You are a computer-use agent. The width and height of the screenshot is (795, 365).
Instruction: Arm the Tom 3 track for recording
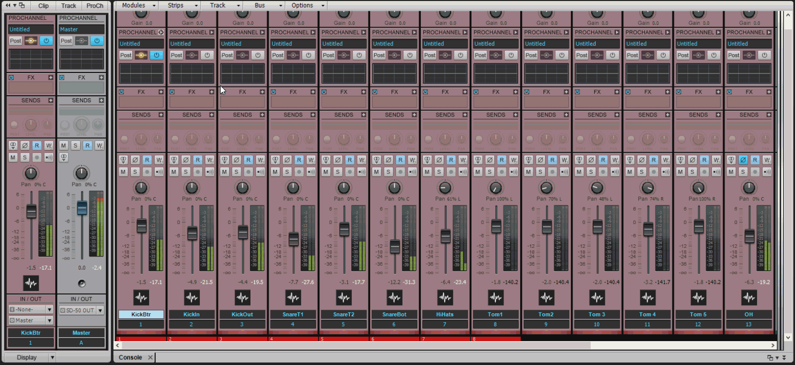(603, 172)
